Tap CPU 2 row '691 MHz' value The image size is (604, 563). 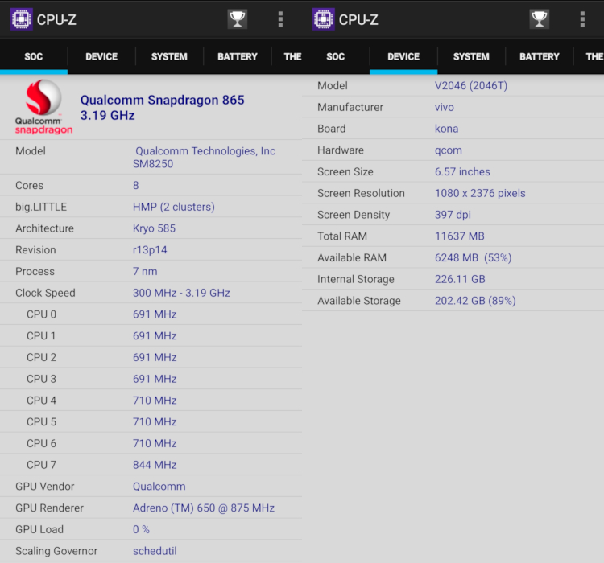[155, 358]
